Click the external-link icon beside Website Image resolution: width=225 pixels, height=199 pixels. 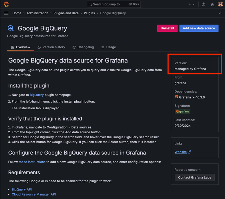(189, 152)
